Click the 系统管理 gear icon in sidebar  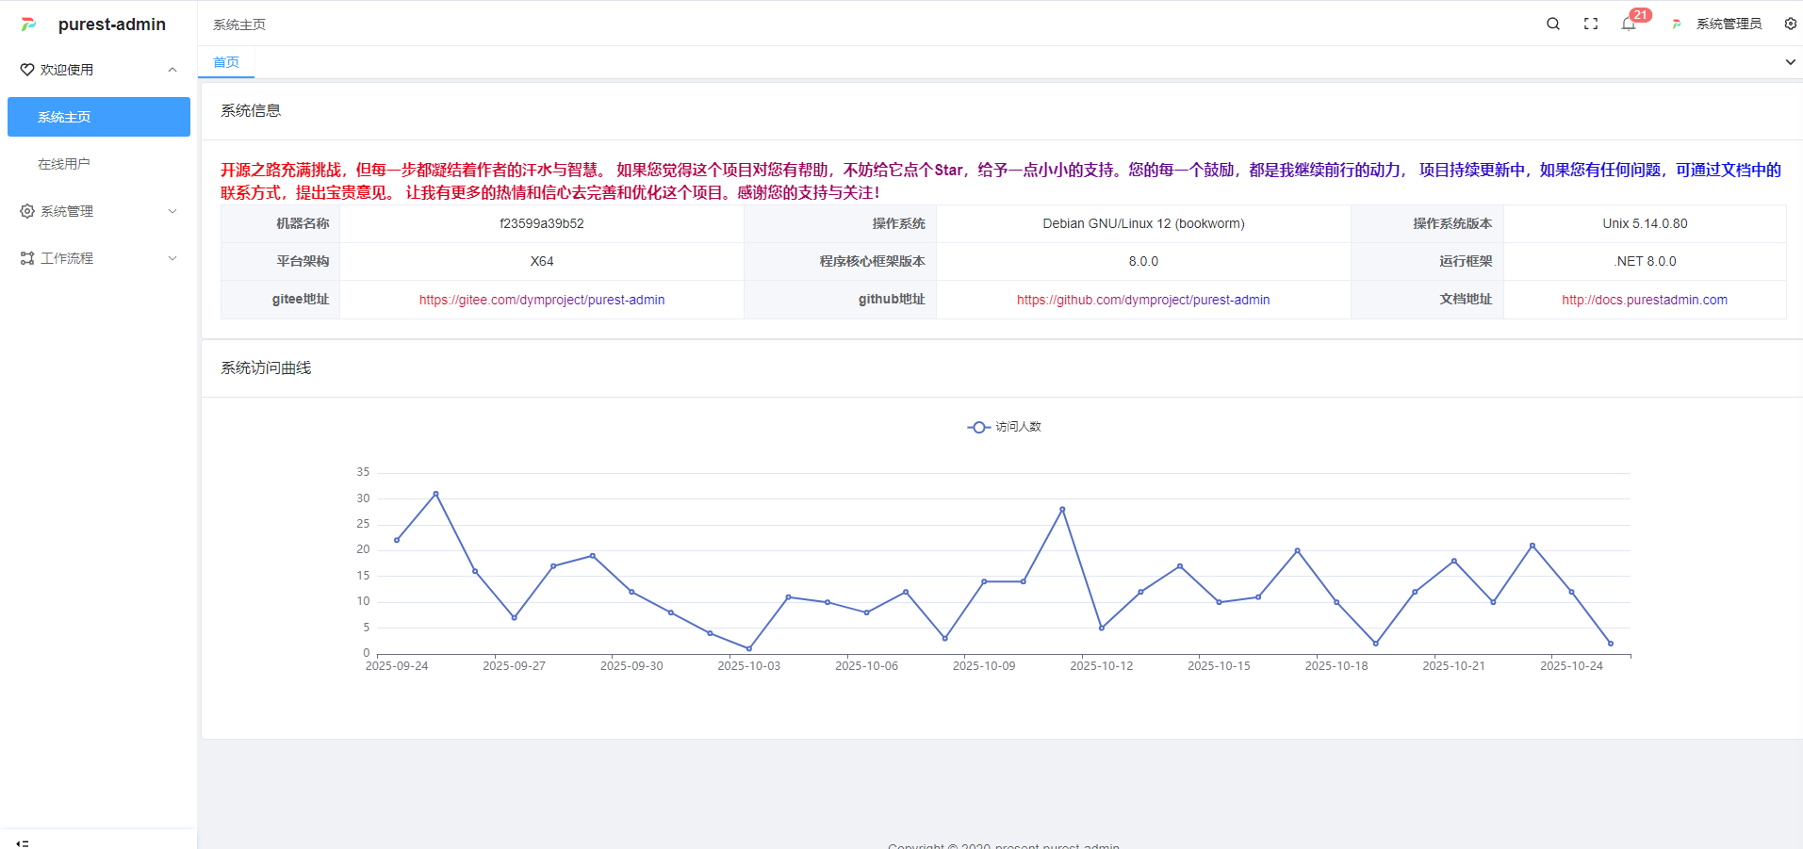[x=27, y=211]
